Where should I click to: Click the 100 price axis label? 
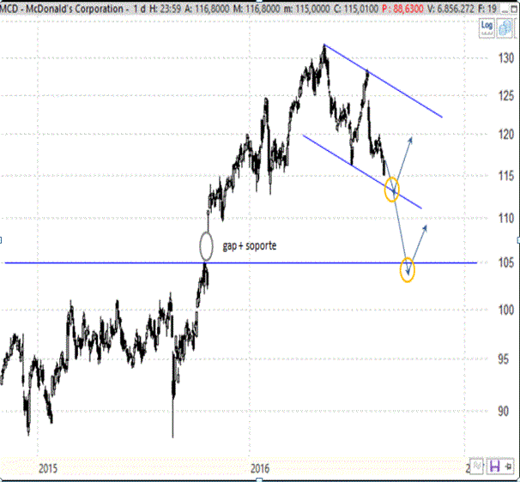coord(506,310)
